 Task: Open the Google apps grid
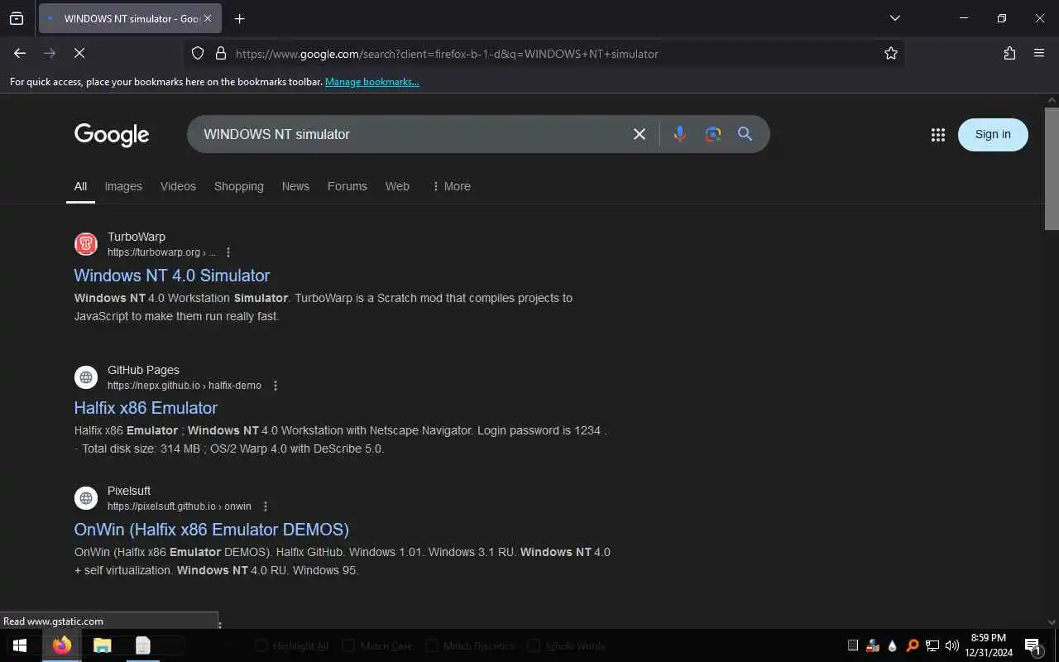(x=937, y=135)
